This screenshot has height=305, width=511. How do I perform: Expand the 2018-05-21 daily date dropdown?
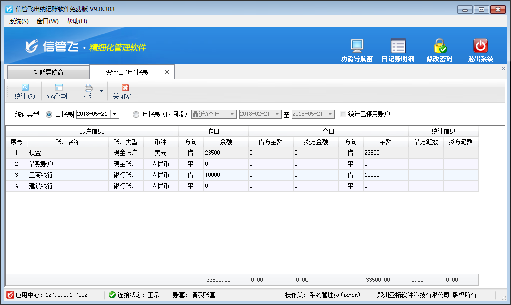115,114
